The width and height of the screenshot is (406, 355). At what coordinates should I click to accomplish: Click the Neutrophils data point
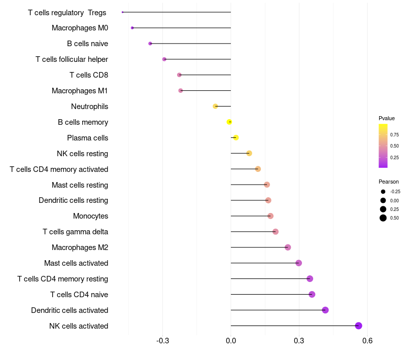click(215, 106)
